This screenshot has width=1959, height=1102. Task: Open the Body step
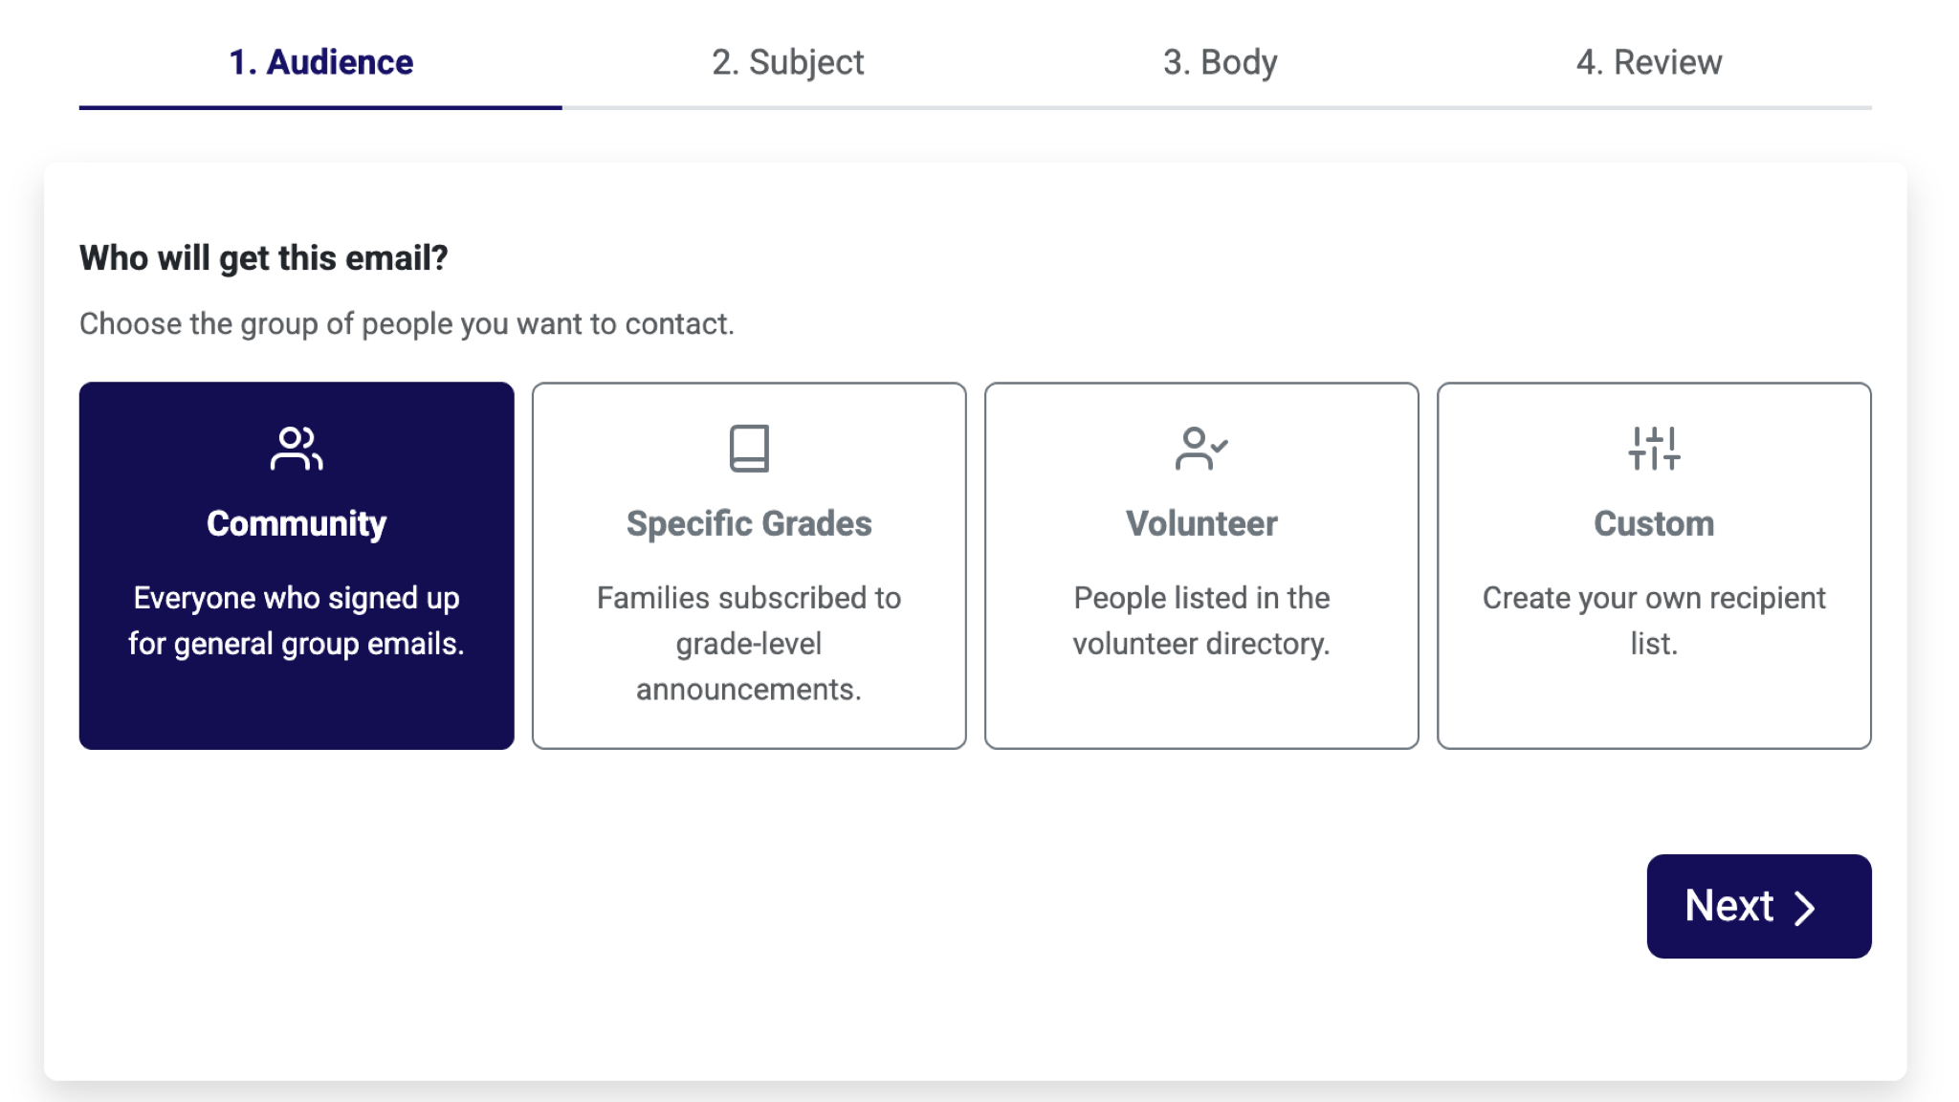coord(1220,61)
